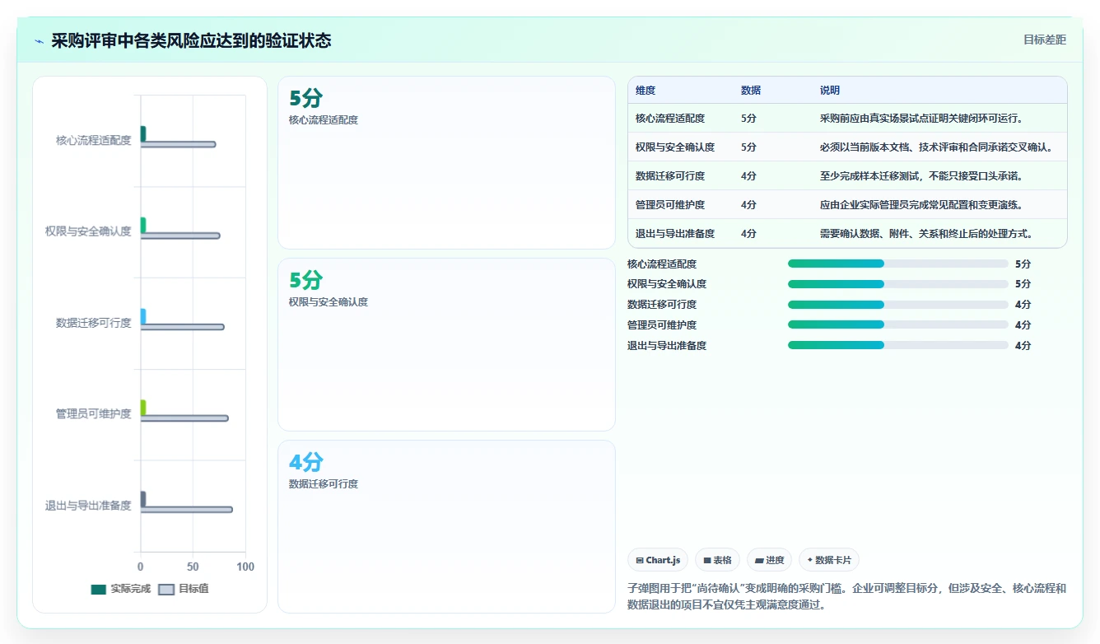Toggle the 目标值 legend entry

point(184,589)
